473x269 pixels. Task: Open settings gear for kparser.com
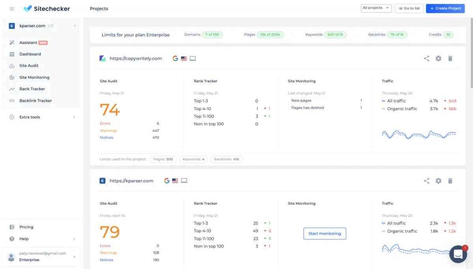438,181
